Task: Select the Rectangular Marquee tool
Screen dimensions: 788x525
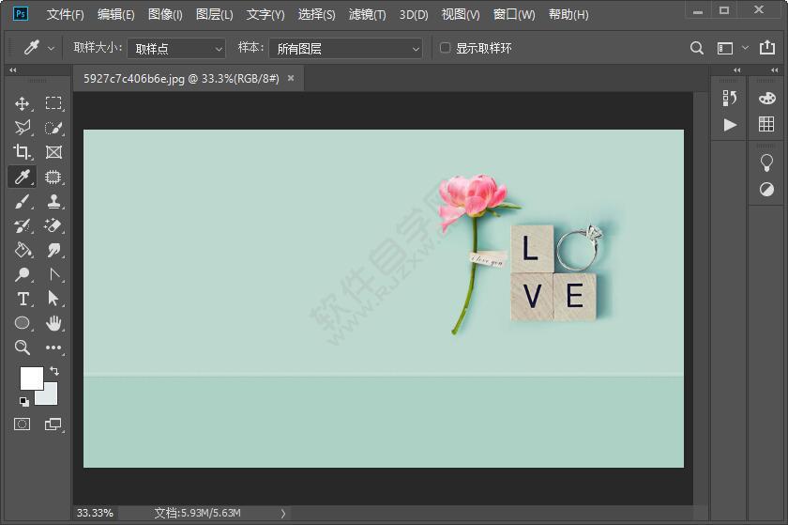Action: pyautogui.click(x=53, y=103)
